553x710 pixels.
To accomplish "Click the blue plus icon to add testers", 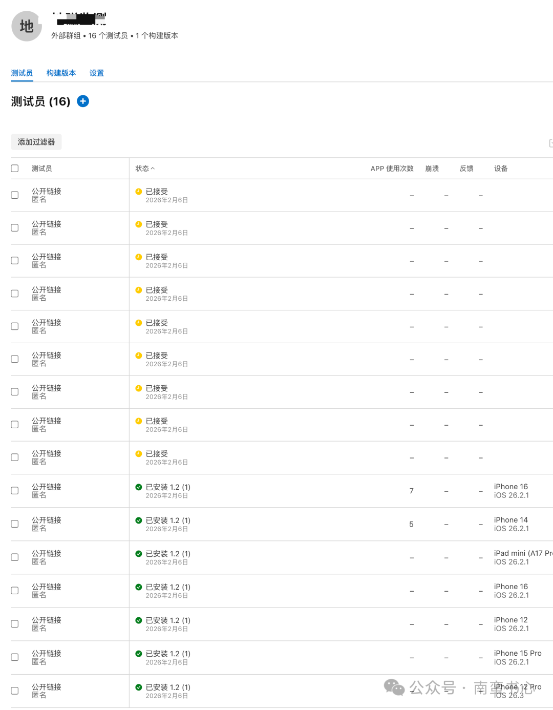I will 83,101.
